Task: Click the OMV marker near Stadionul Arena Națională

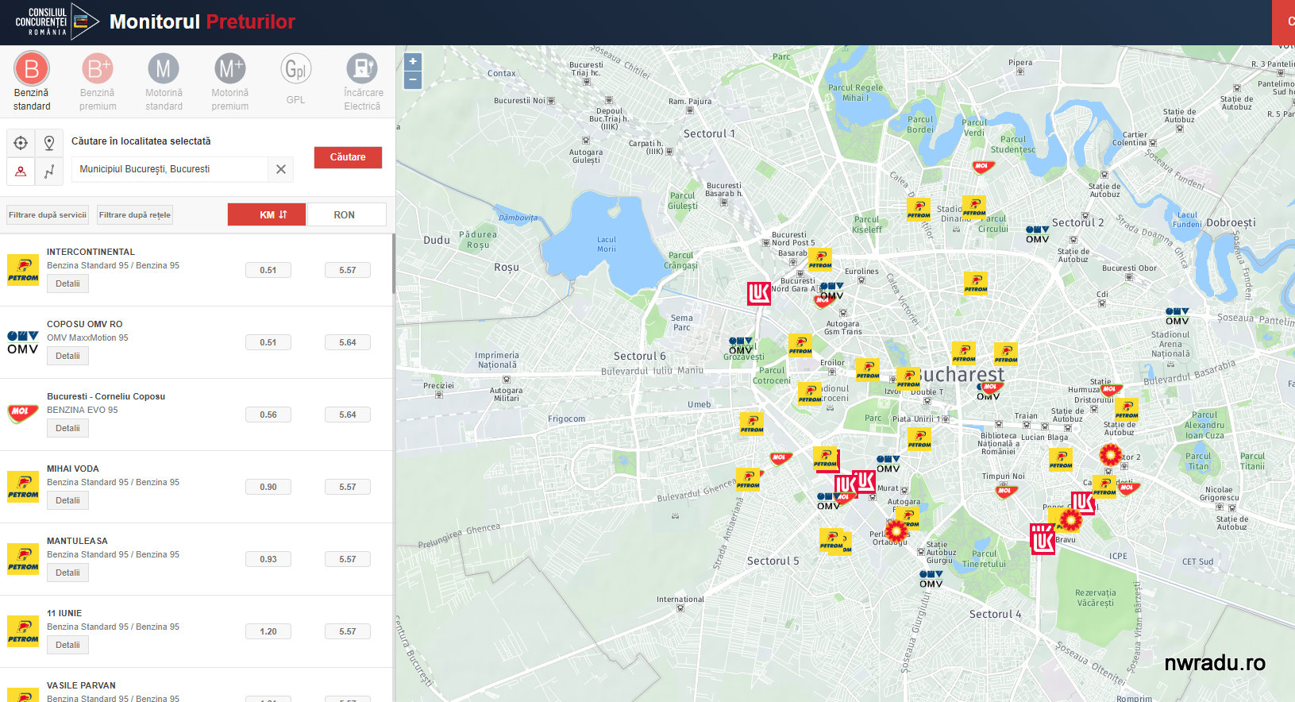Action: pos(1177,316)
